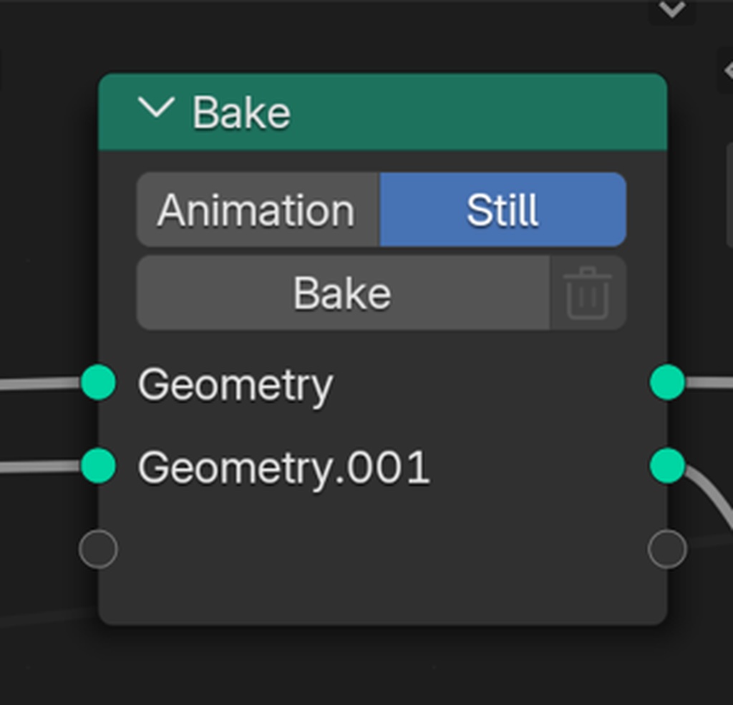
Task: Click the Geometry.001 input socket
Action: [x=98, y=466]
